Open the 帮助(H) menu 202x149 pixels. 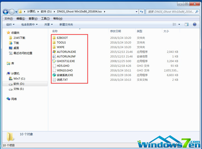click(58, 19)
